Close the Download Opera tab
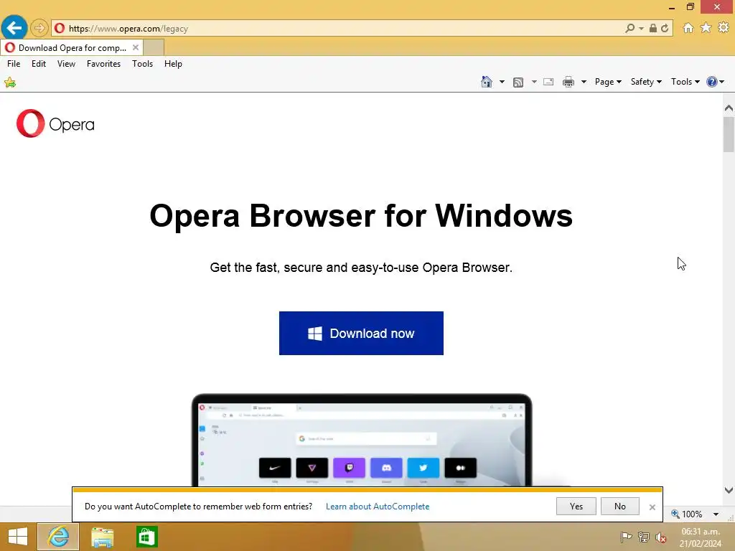This screenshot has height=551, width=735. pos(136,47)
